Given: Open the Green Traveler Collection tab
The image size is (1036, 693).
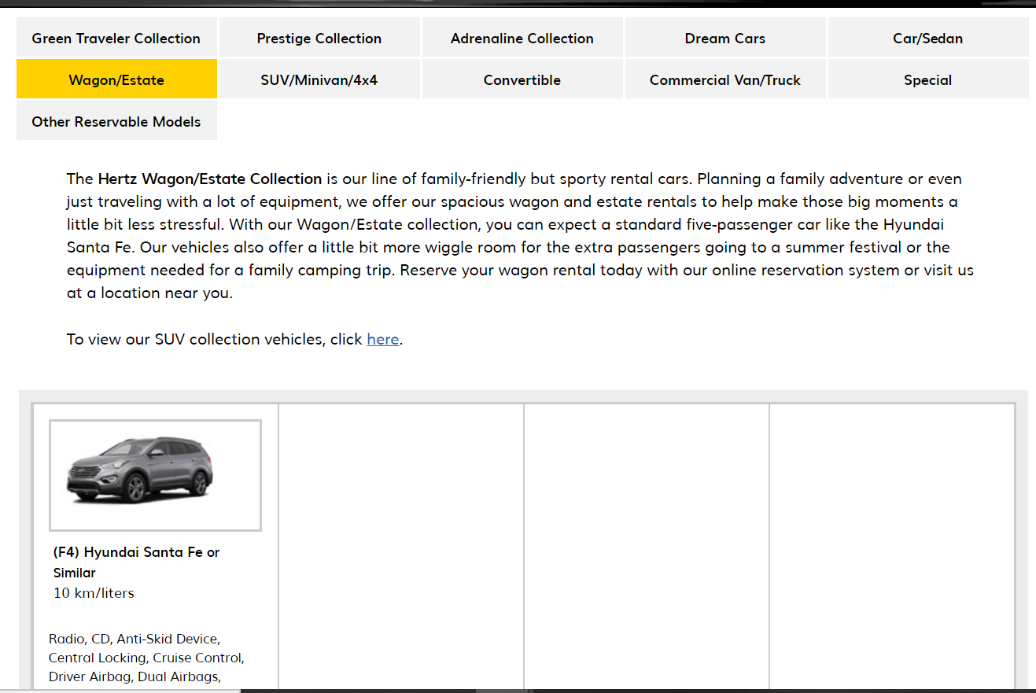Looking at the screenshot, I should tap(116, 38).
